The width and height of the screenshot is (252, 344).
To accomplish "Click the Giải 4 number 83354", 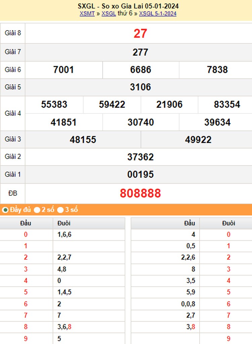I will tap(227, 104).
